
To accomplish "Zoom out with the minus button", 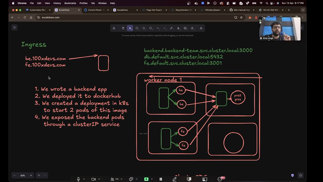I will [15, 175].
